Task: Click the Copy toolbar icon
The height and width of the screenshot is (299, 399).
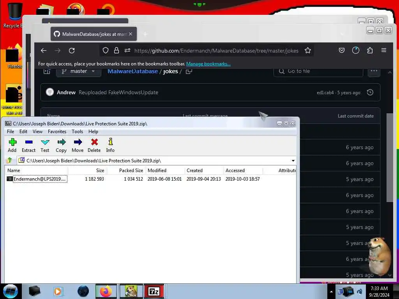Action: pyautogui.click(x=61, y=146)
